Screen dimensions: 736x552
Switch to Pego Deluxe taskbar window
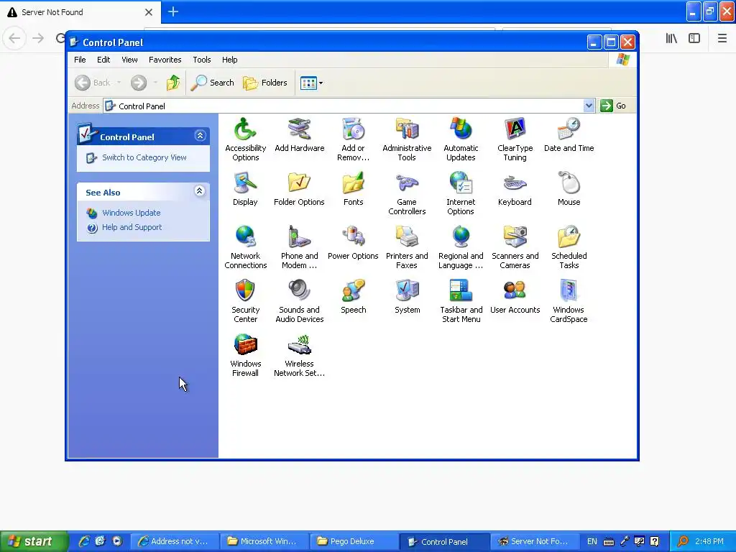click(x=354, y=541)
